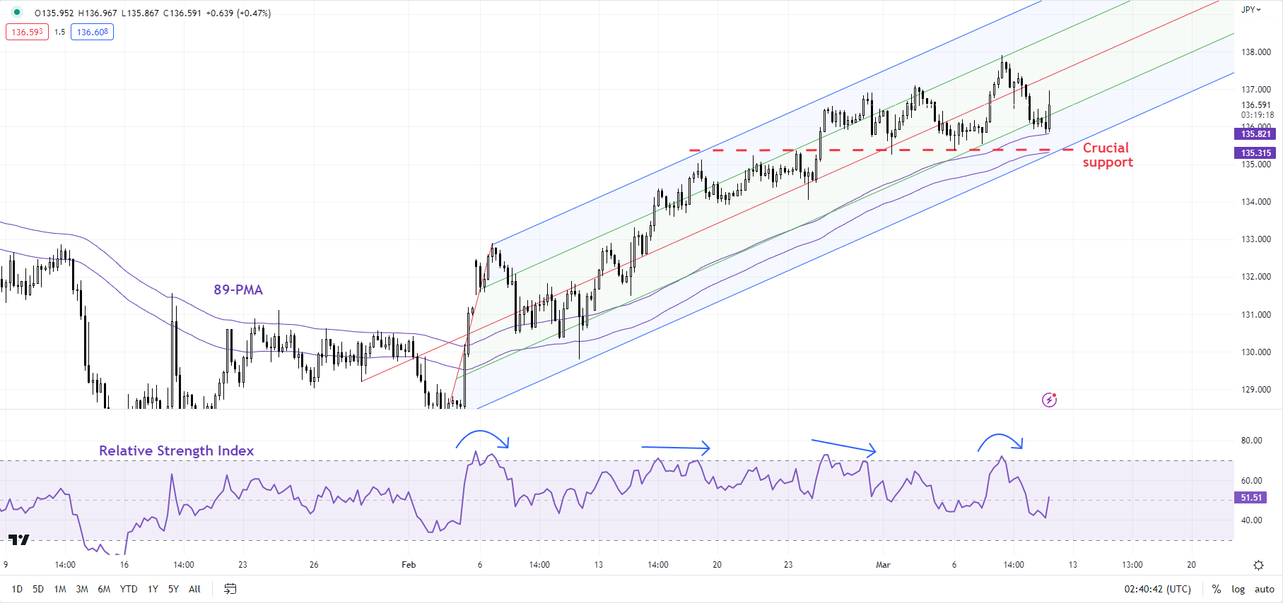Click the blue buy price 136.608
Screen dimensions: 1283x603
coord(92,32)
